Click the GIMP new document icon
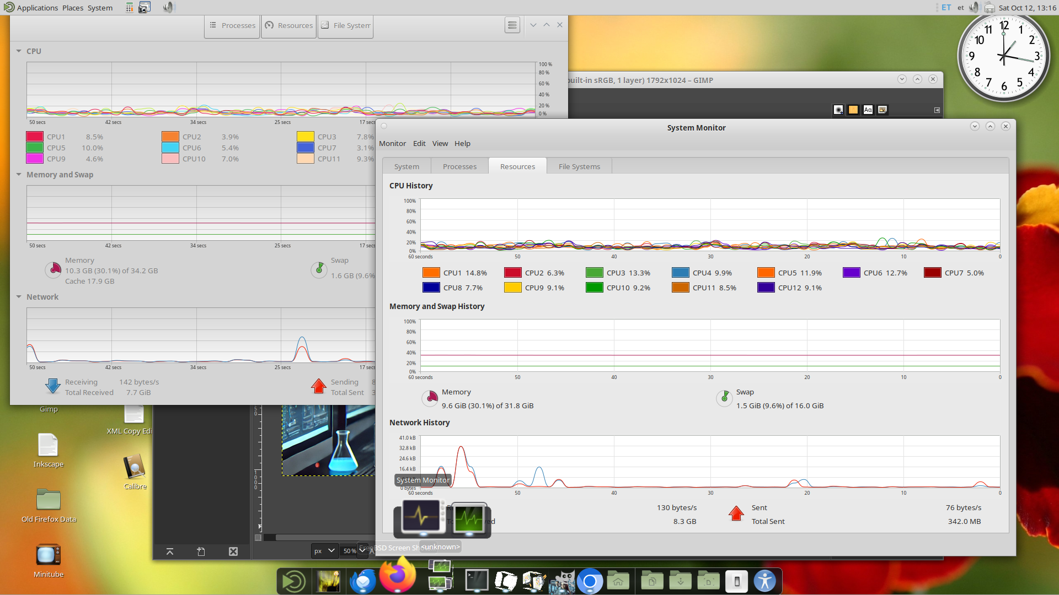This screenshot has width=1059, height=595. coord(201,551)
